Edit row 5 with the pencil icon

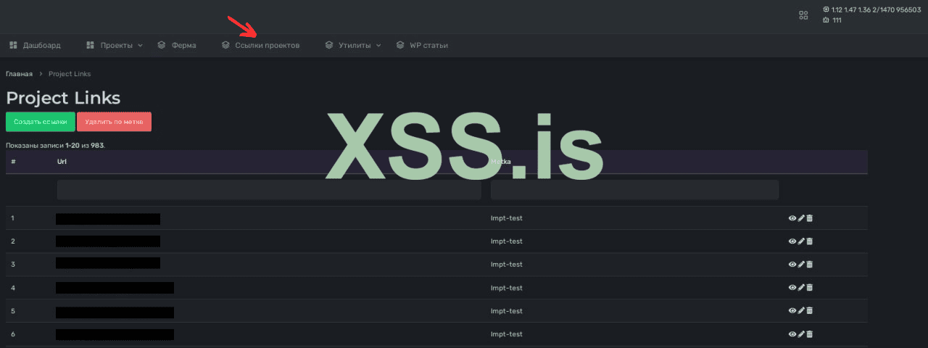(x=801, y=311)
